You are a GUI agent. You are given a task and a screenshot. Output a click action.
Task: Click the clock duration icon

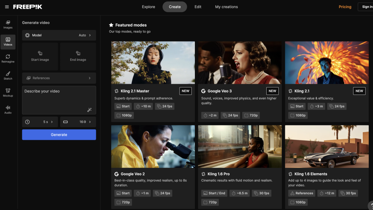point(27,122)
